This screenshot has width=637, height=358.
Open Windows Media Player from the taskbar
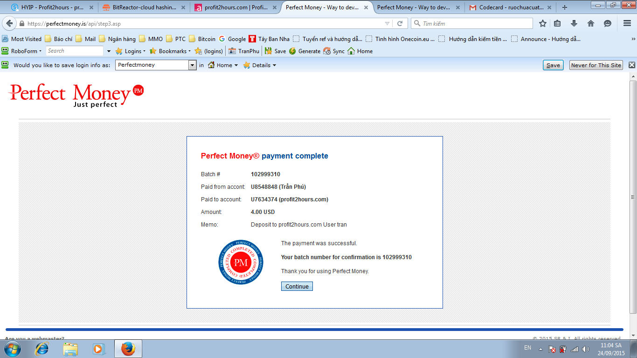pyautogui.click(x=98, y=349)
